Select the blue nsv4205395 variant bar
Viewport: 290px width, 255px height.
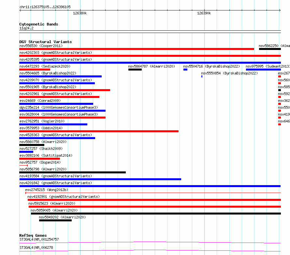click(150, 63)
